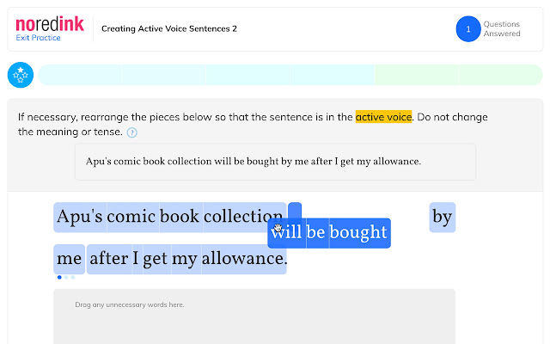Click the 'will be bought' tile
The image size is (550, 344).
(329, 232)
